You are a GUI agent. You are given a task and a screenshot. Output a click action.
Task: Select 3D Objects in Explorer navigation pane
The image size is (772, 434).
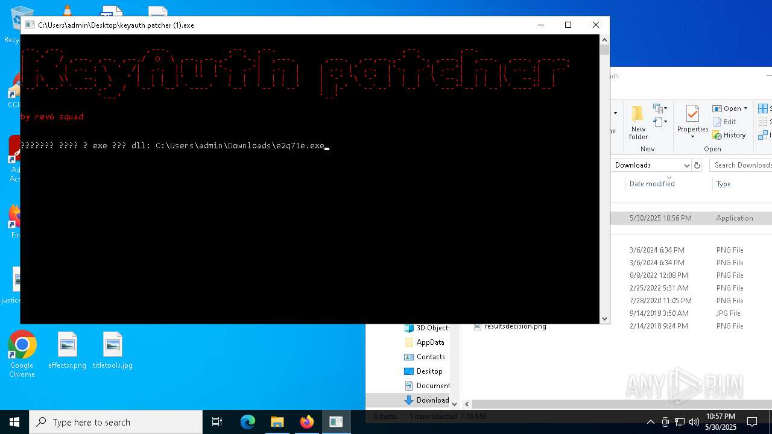426,328
